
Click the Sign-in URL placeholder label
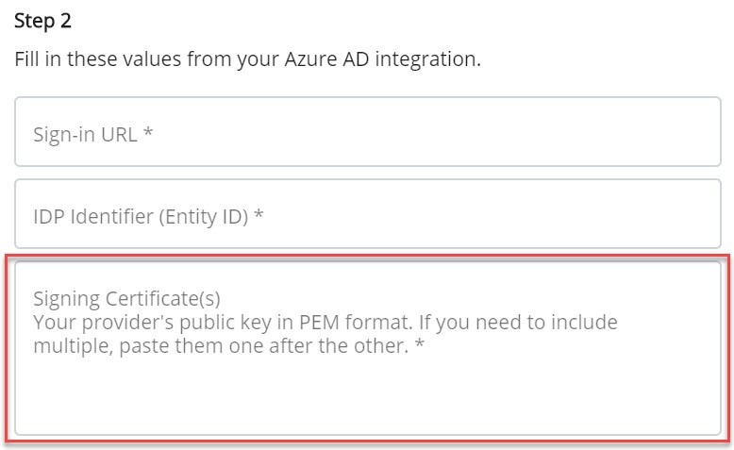[x=85, y=135]
